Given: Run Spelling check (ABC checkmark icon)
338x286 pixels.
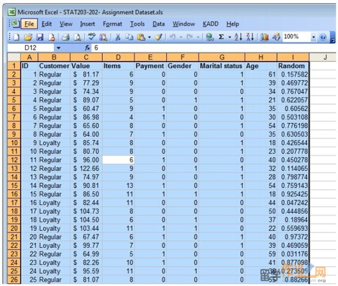Looking at the screenshot, I should coord(92,37).
